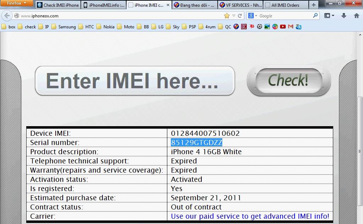Click the September 21, 2011 date
The image size is (363, 224).
pyautogui.click(x=206, y=198)
